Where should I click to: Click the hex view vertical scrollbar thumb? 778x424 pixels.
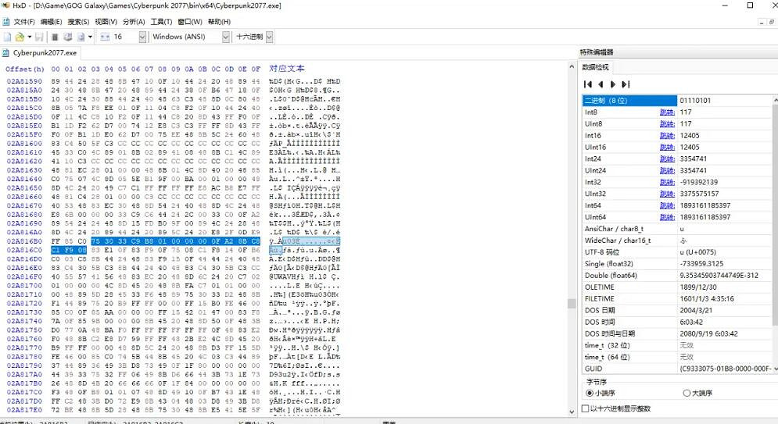[572, 303]
